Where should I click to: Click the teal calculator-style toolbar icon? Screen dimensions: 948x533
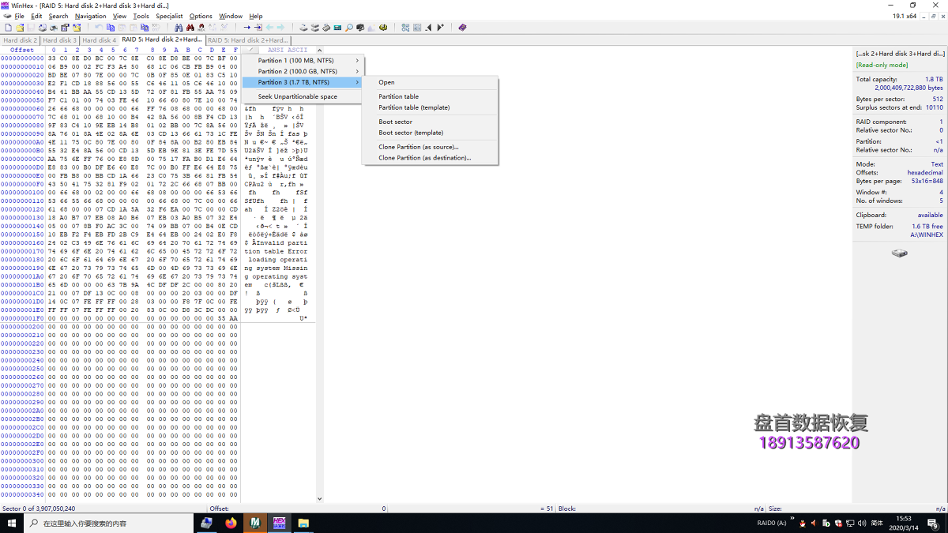coord(337,27)
